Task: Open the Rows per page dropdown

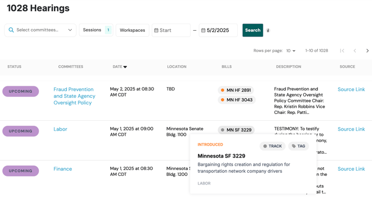Action: pyautogui.click(x=291, y=51)
